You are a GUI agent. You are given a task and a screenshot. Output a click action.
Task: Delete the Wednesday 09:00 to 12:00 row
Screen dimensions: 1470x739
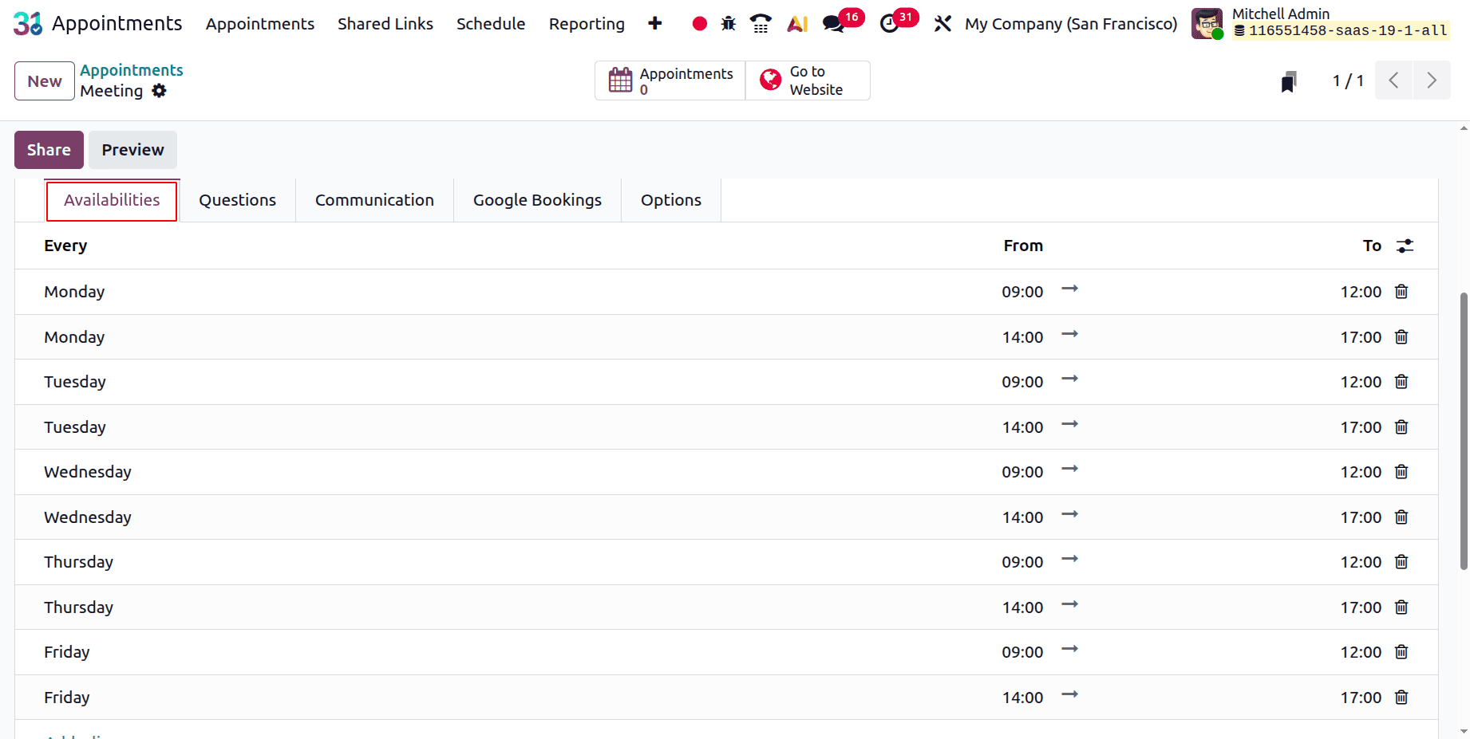(x=1401, y=472)
